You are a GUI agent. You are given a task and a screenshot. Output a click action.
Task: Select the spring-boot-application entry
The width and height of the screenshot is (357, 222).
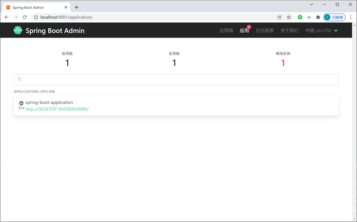[176, 106]
